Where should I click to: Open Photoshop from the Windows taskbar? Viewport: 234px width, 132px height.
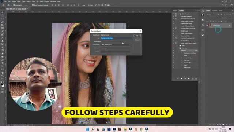pos(114,129)
